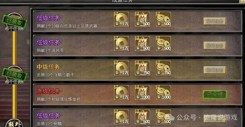Screen dimensions: 245x127
Task: Click coin stack 500 reward in 清风草 row
Action: point(163,44)
